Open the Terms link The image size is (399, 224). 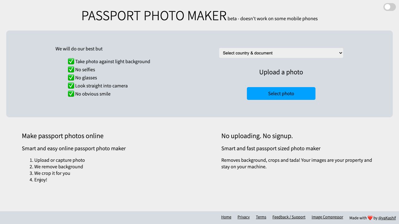point(261,217)
